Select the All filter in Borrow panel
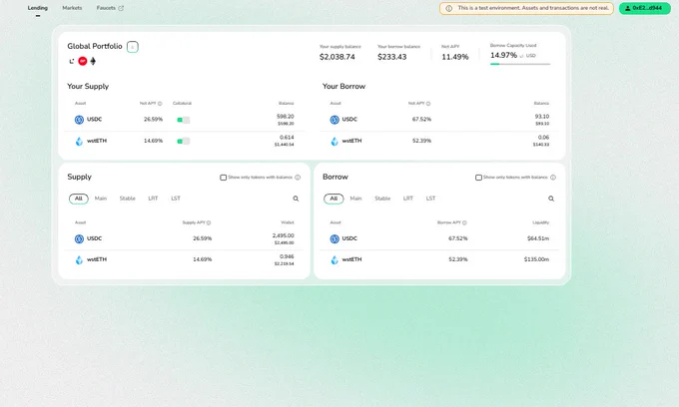Image resolution: width=679 pixels, height=407 pixels. click(334, 199)
